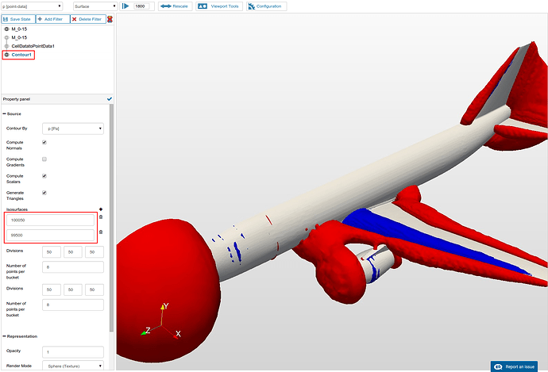Click the play/last-step icon beside 1800
Screen dimensions: 548x372
[x=125, y=6]
